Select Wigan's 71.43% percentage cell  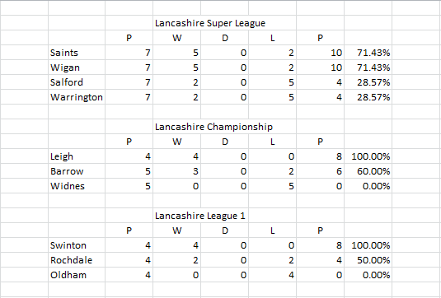tap(368, 68)
